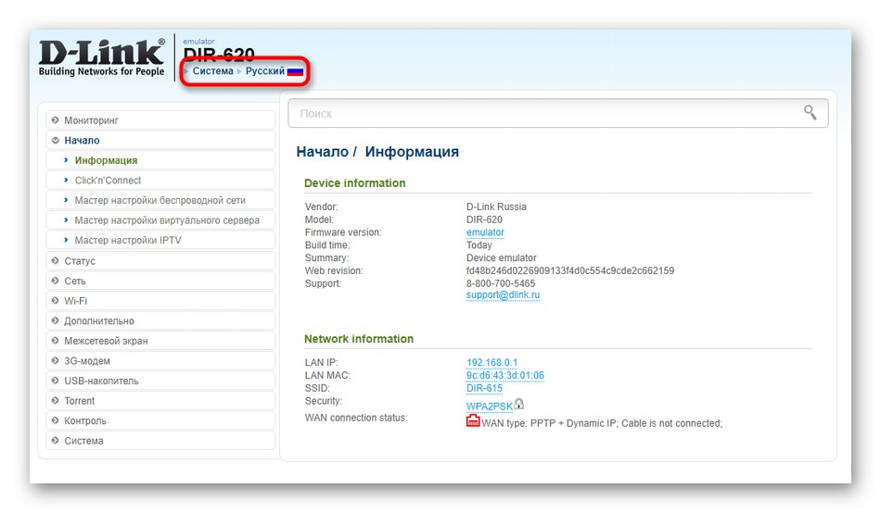The image size is (881, 513).
Task: Collapse the Начало section arrow icon
Action: coord(55,141)
